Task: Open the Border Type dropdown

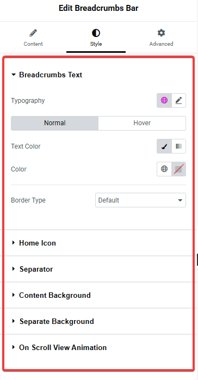Action: (141, 200)
